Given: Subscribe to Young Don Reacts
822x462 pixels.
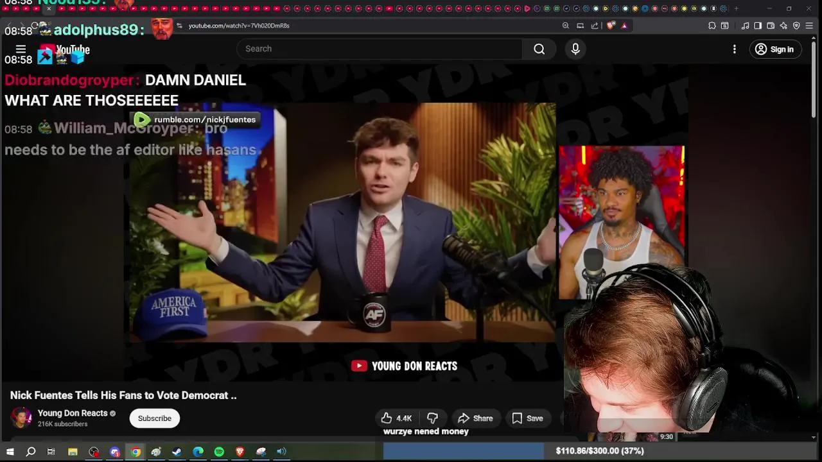Looking at the screenshot, I should 155,418.
